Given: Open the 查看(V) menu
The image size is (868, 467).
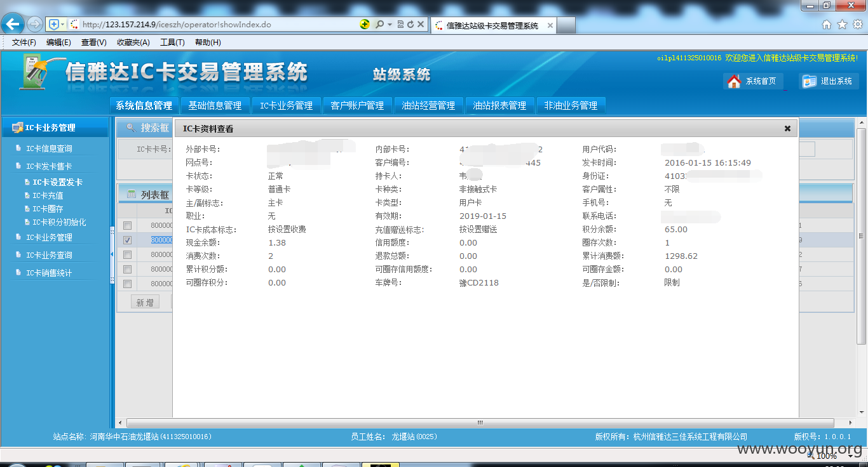Looking at the screenshot, I should click(93, 42).
